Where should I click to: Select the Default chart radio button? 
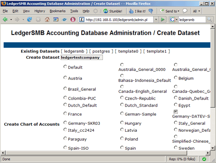65,67
